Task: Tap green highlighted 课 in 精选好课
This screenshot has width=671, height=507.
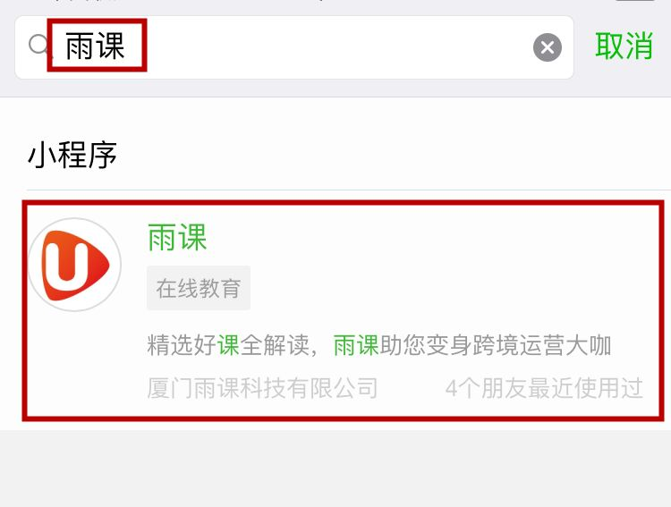Action: pyautogui.click(x=228, y=345)
